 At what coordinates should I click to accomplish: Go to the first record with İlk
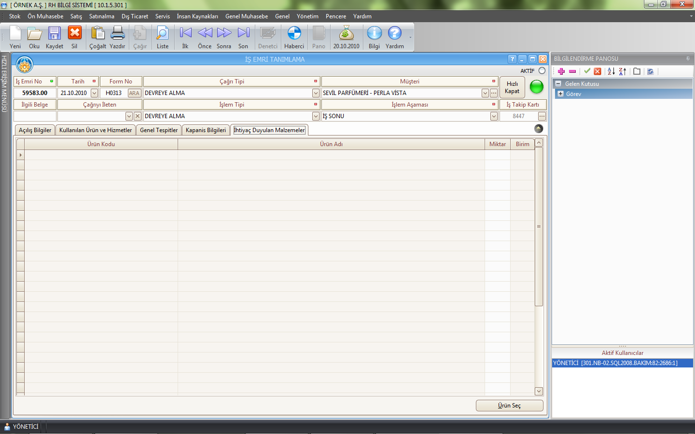point(185,34)
